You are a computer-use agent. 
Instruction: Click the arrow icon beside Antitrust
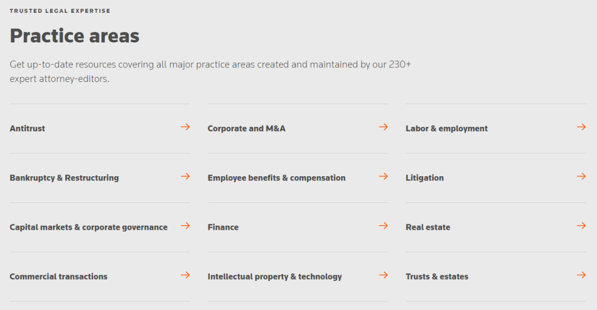pyautogui.click(x=185, y=127)
